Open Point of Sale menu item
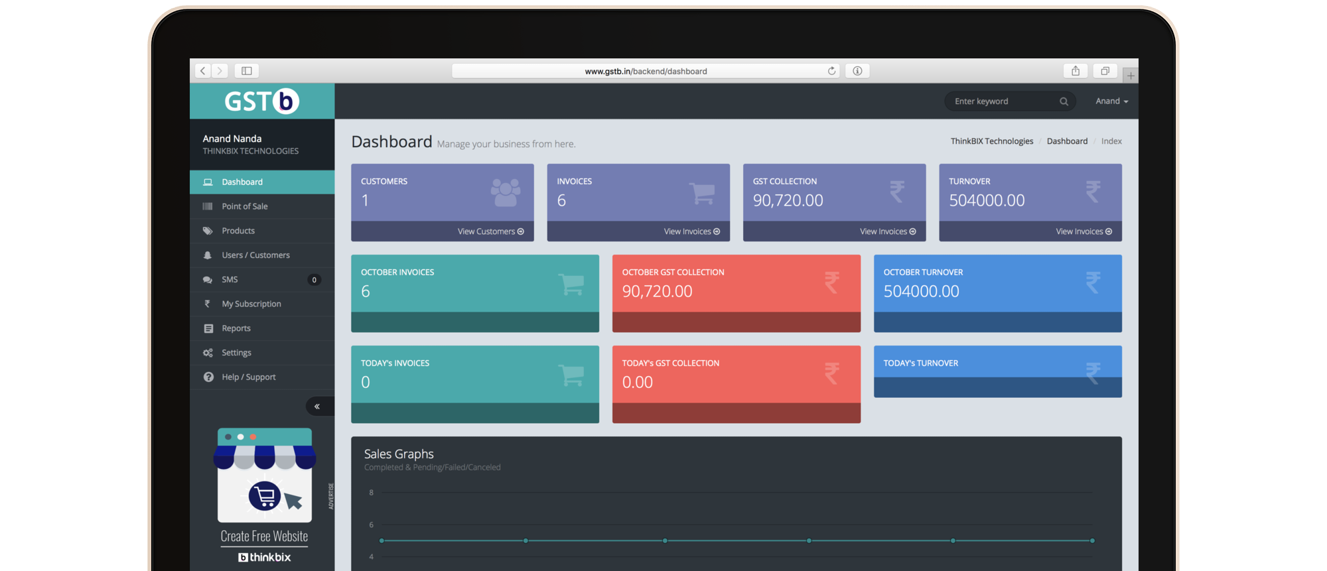The image size is (1327, 571). pyautogui.click(x=244, y=206)
